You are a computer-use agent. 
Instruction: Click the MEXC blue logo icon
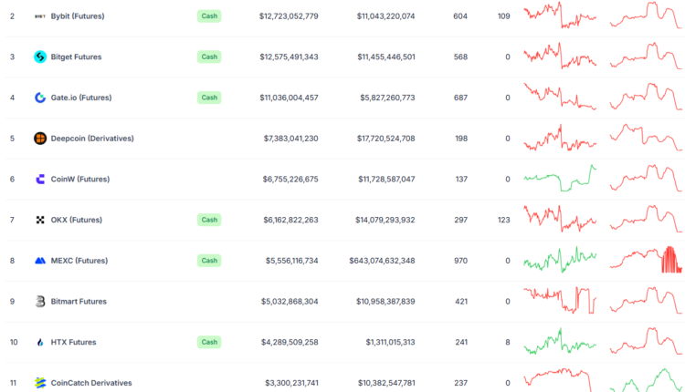[40, 261]
